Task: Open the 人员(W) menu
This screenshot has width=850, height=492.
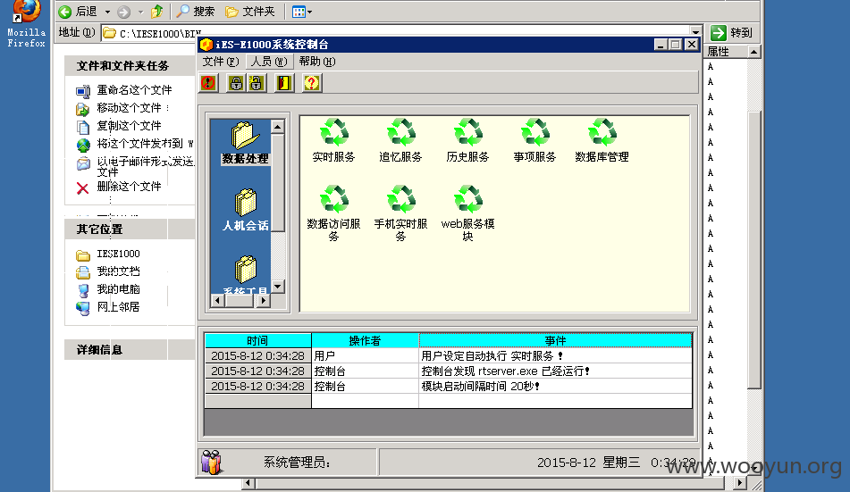Action: pos(269,62)
